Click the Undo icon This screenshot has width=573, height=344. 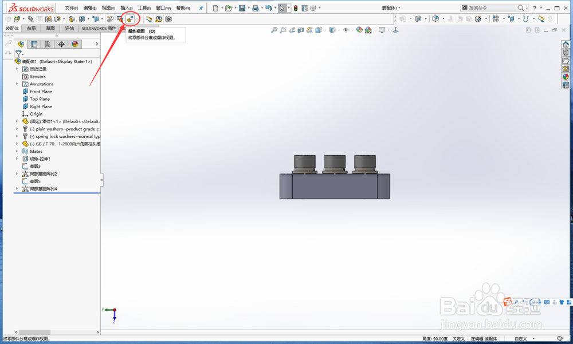[x=269, y=8]
